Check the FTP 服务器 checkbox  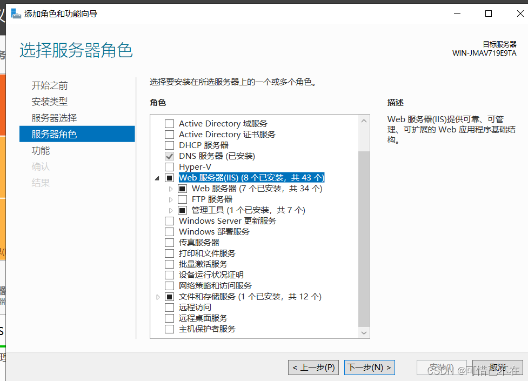[x=182, y=199]
